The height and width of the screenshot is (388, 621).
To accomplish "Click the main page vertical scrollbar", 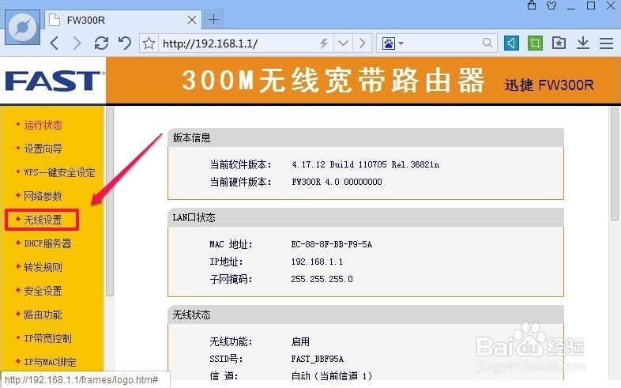I will 614,164.
